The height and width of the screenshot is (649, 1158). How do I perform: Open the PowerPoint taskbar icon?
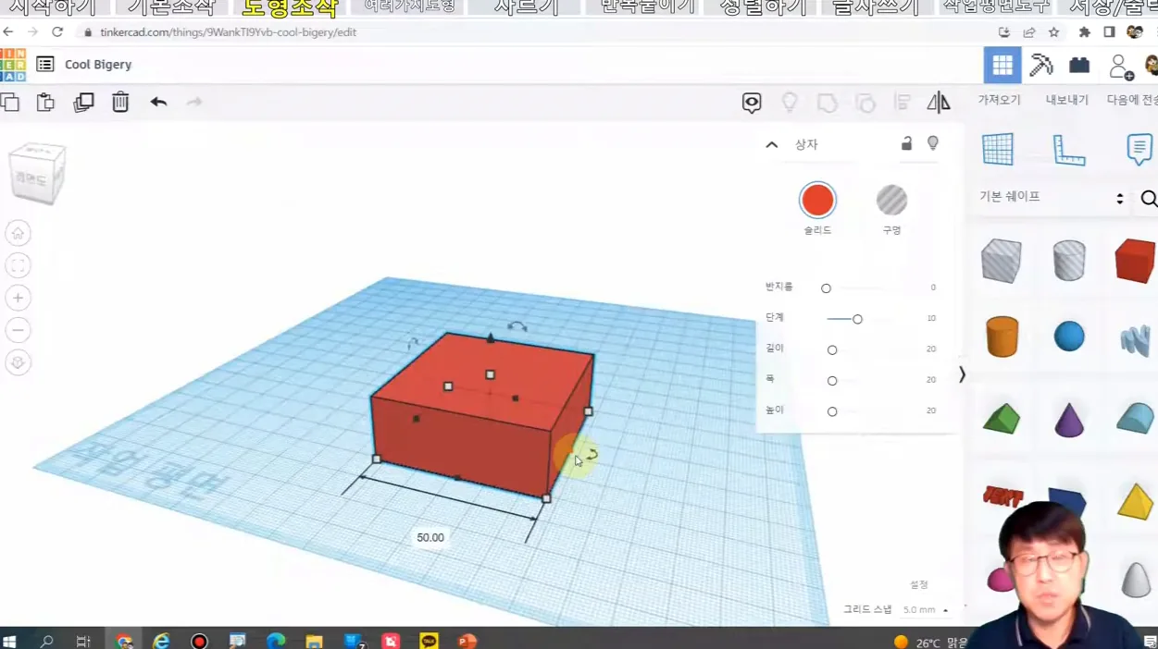pos(467,641)
